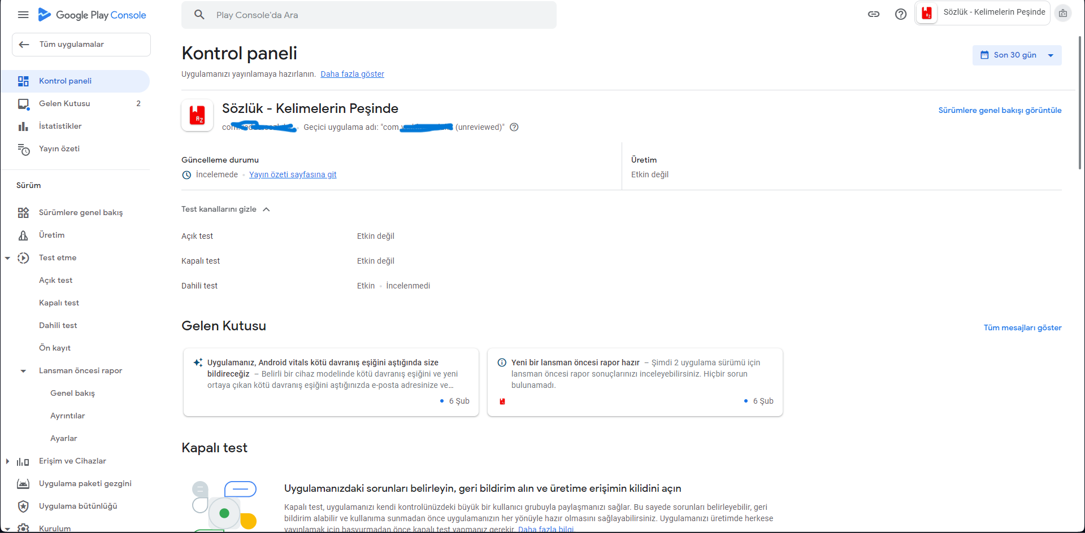Open the account avatar icon

1063,13
